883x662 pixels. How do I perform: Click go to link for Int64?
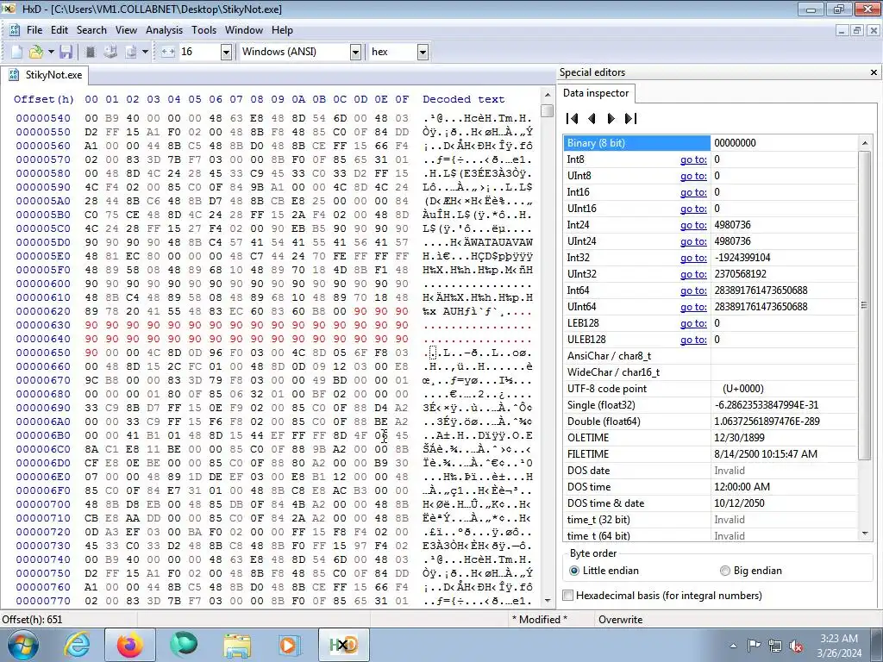(693, 290)
